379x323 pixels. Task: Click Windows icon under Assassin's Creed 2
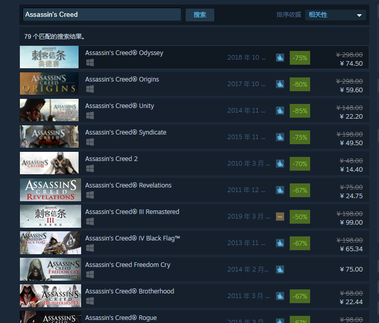coord(90,168)
